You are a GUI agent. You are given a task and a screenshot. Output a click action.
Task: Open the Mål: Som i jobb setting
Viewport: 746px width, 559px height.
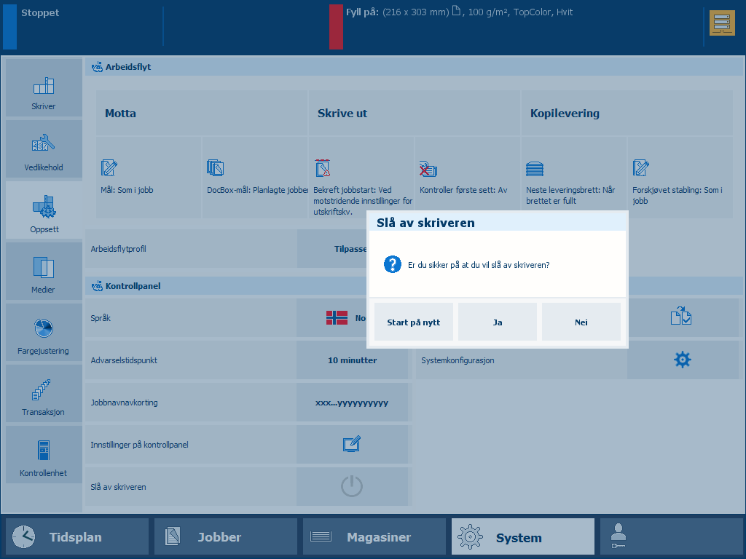pyautogui.click(x=149, y=178)
